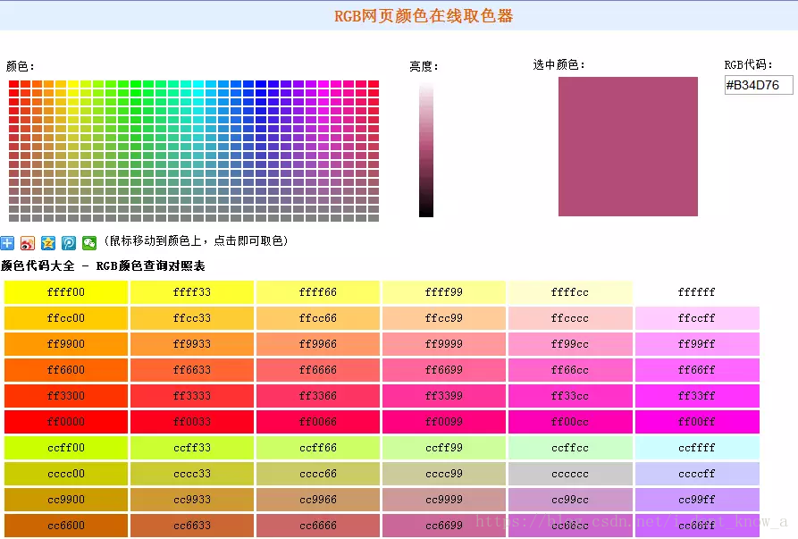
Task: Click the blue plus share icon
Action: [7, 243]
